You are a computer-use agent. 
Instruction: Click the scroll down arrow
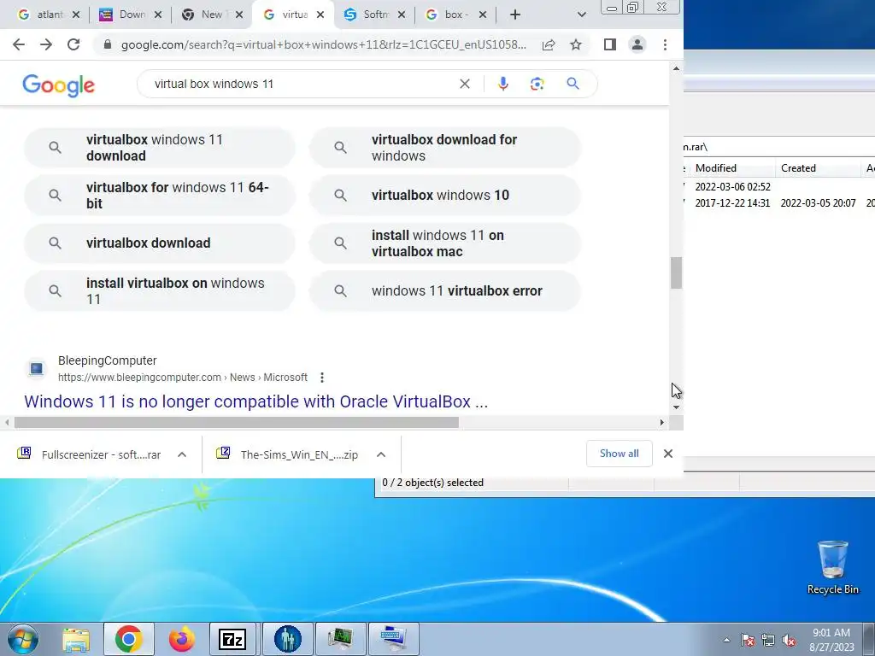[x=677, y=407]
